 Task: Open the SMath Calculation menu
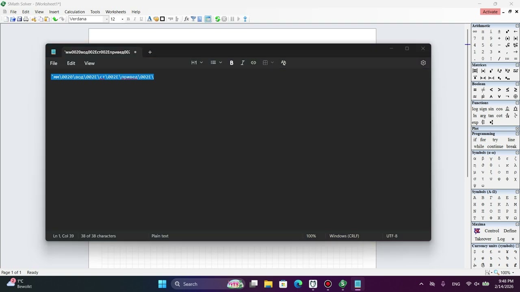point(75,12)
